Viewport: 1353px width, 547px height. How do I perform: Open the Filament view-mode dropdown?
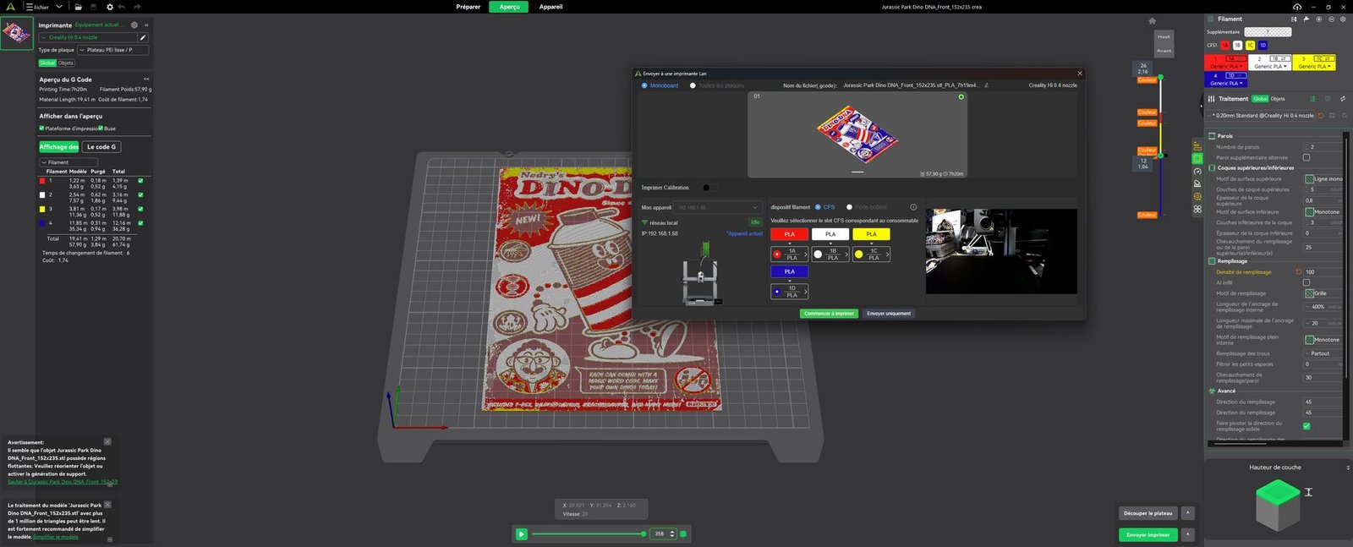68,162
